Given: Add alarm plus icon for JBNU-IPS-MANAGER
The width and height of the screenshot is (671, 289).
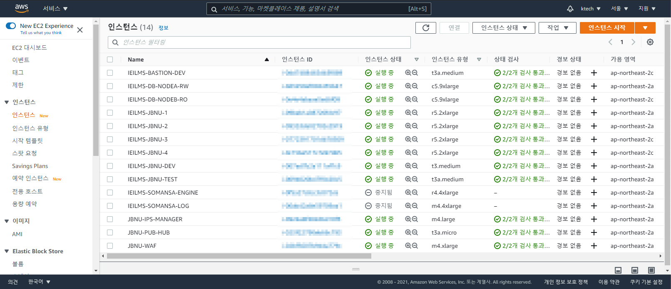Looking at the screenshot, I should [594, 219].
